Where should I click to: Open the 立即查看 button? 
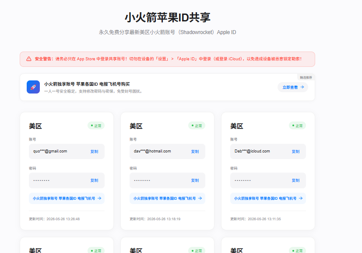point(293,87)
